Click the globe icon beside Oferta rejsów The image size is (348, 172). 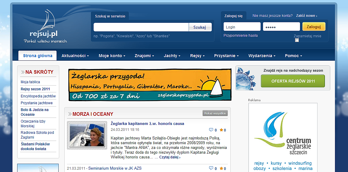[x=245, y=78]
